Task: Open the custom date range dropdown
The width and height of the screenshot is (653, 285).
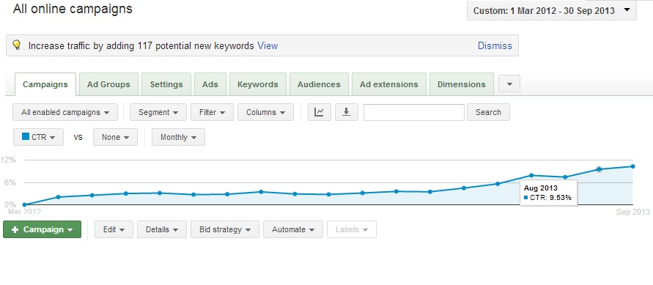Action: (552, 11)
